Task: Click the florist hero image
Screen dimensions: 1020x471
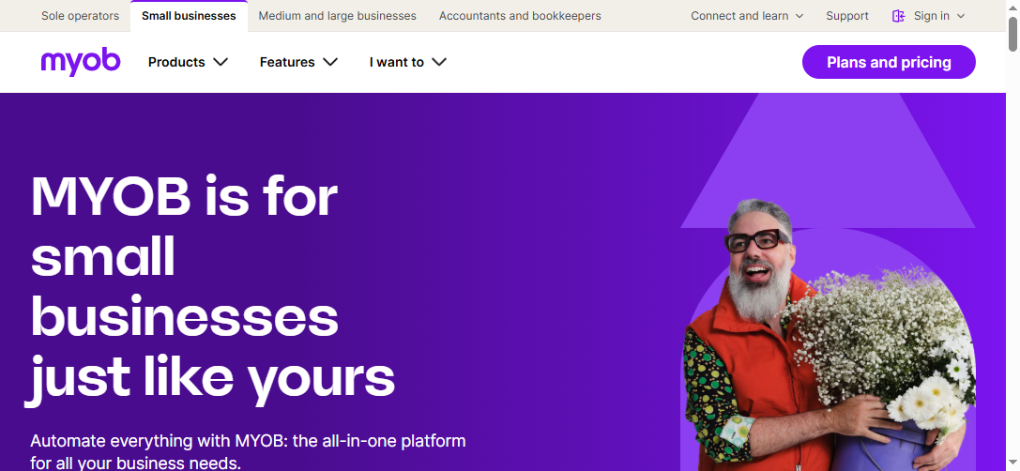Action: [x=828, y=335]
